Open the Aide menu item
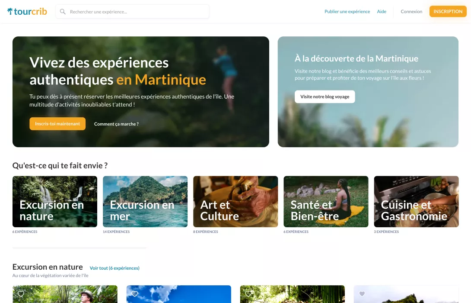Image resolution: width=471 pixels, height=303 pixels. tap(382, 11)
